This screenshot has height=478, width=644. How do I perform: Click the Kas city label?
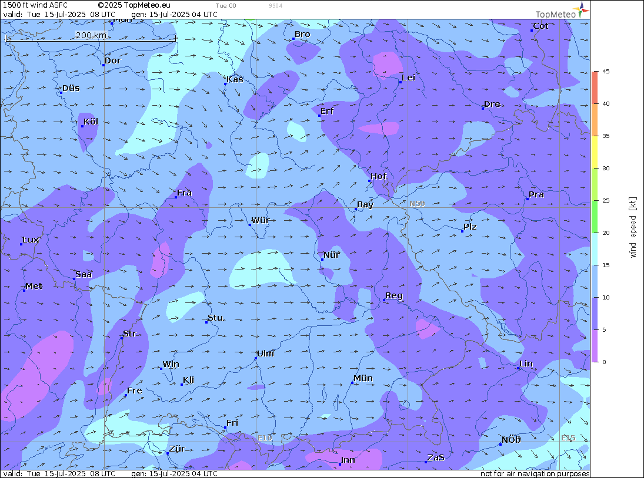click(235, 79)
